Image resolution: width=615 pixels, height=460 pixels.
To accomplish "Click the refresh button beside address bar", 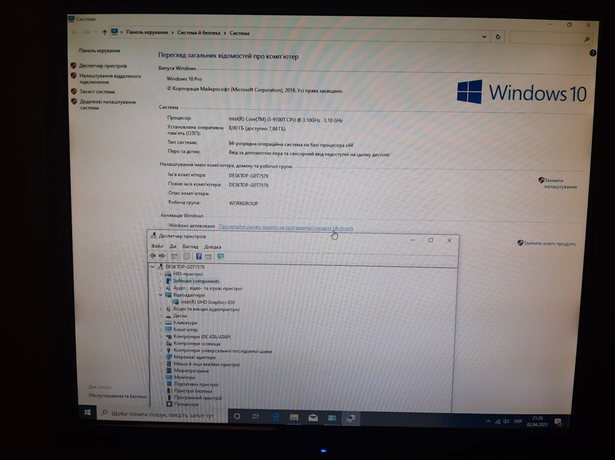I will [x=498, y=37].
